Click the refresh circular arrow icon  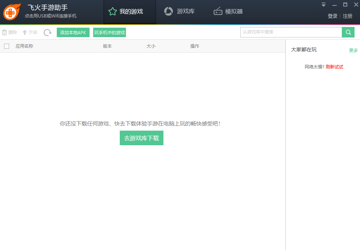47,32
